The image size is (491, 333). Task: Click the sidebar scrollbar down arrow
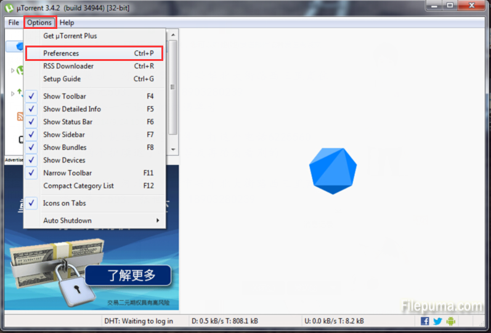pos(173,150)
